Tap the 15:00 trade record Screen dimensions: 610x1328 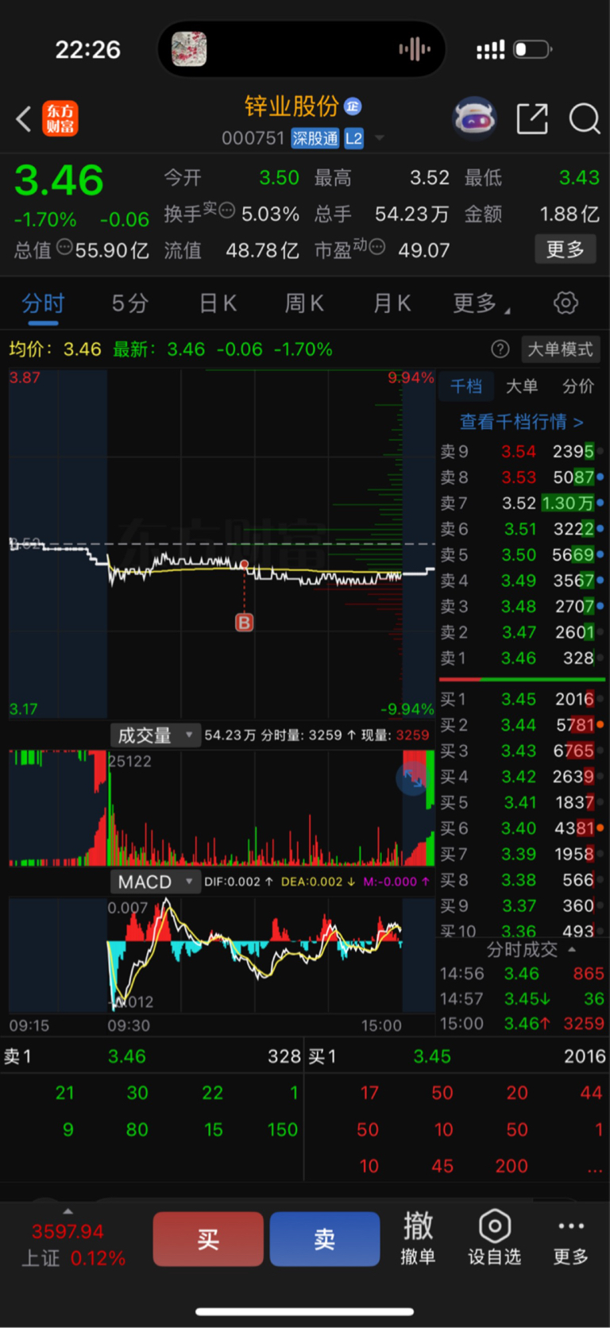(522, 1023)
